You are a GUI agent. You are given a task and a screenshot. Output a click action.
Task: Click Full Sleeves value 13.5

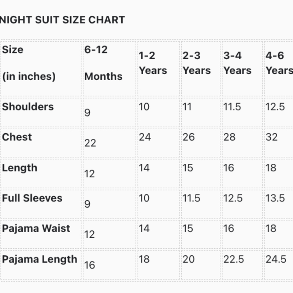coord(275,198)
